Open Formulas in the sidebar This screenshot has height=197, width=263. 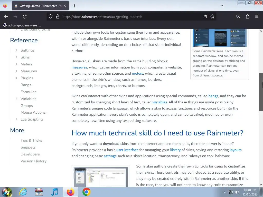pyautogui.click(x=28, y=92)
